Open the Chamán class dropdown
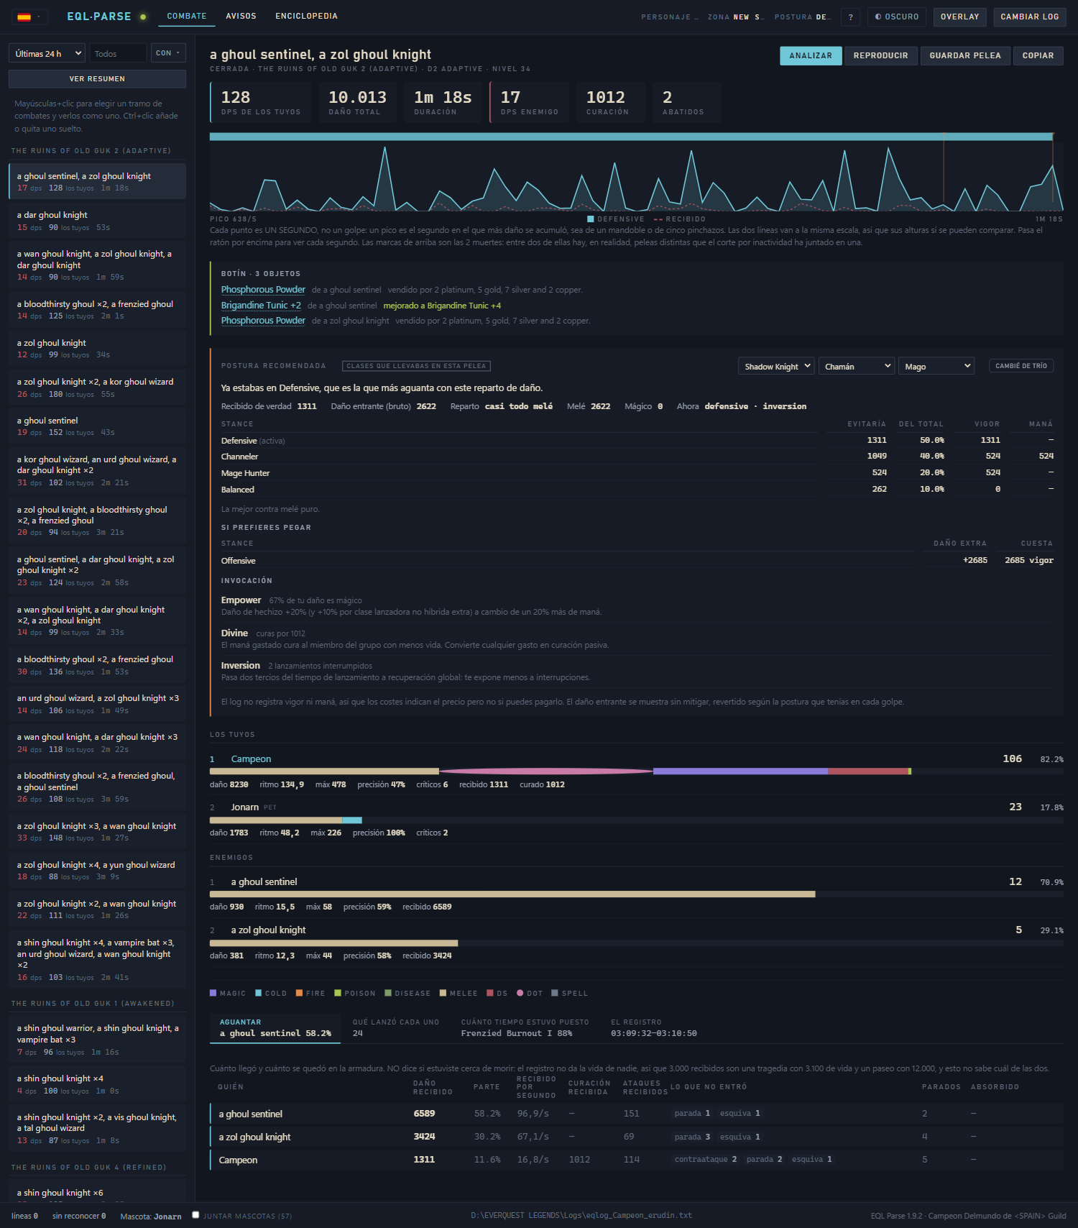The width and height of the screenshot is (1078, 1228). pos(858,366)
